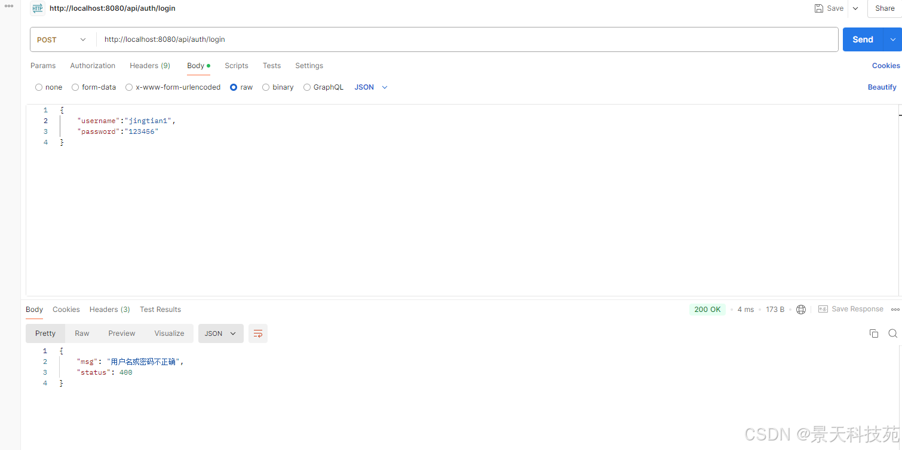
Task: Click the Save Response label
Action: (857, 309)
